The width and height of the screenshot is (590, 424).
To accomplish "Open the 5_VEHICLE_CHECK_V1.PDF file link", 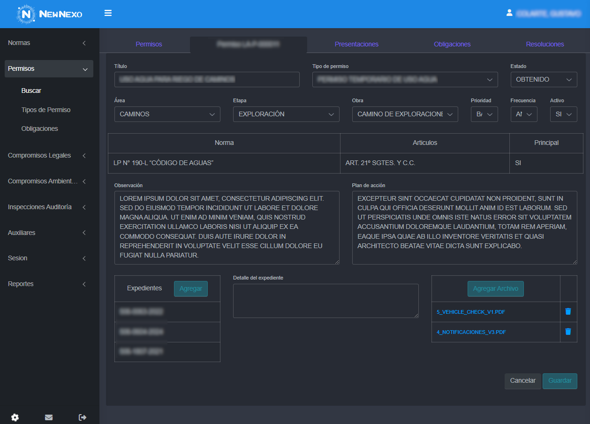I will [x=470, y=312].
